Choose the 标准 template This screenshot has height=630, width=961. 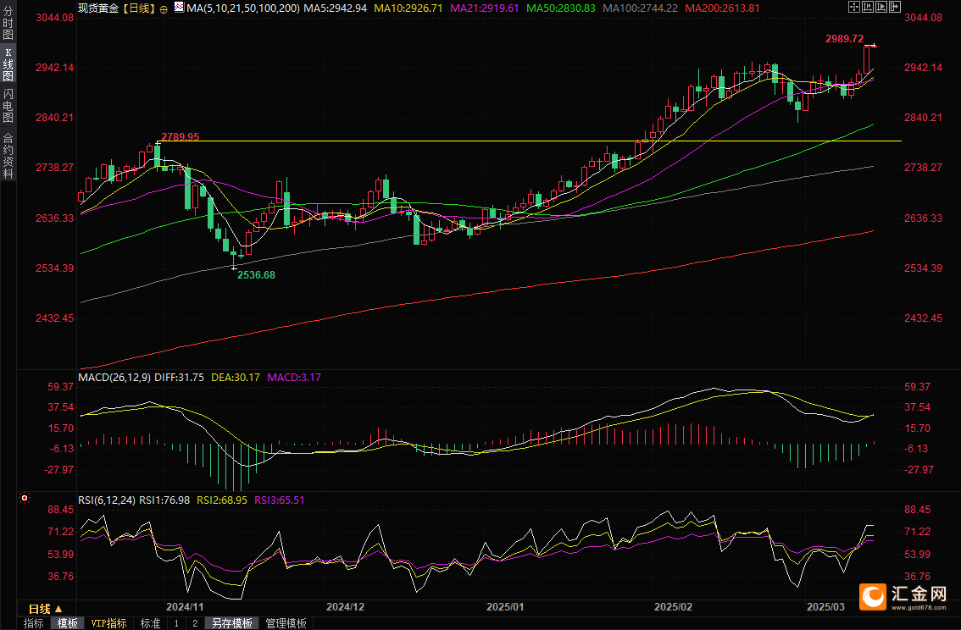point(150,623)
